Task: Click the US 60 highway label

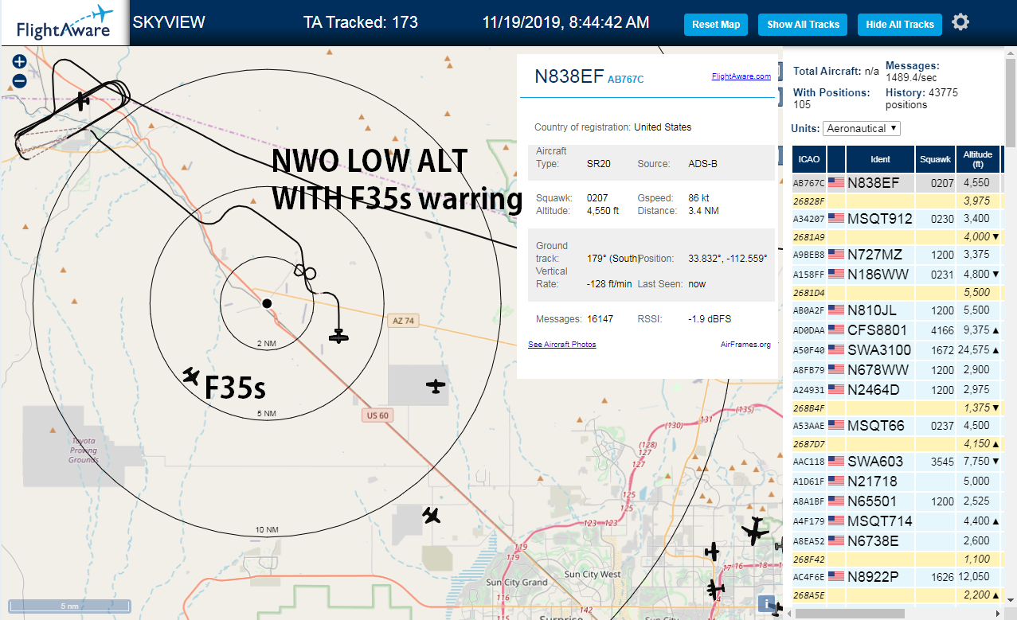Action: (x=378, y=415)
